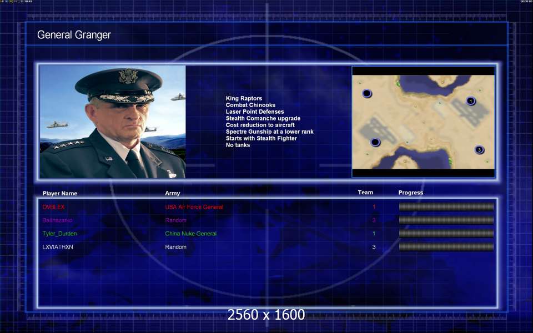Click the unnumbered lower-left map start marker
The image size is (533, 333).
375,142
